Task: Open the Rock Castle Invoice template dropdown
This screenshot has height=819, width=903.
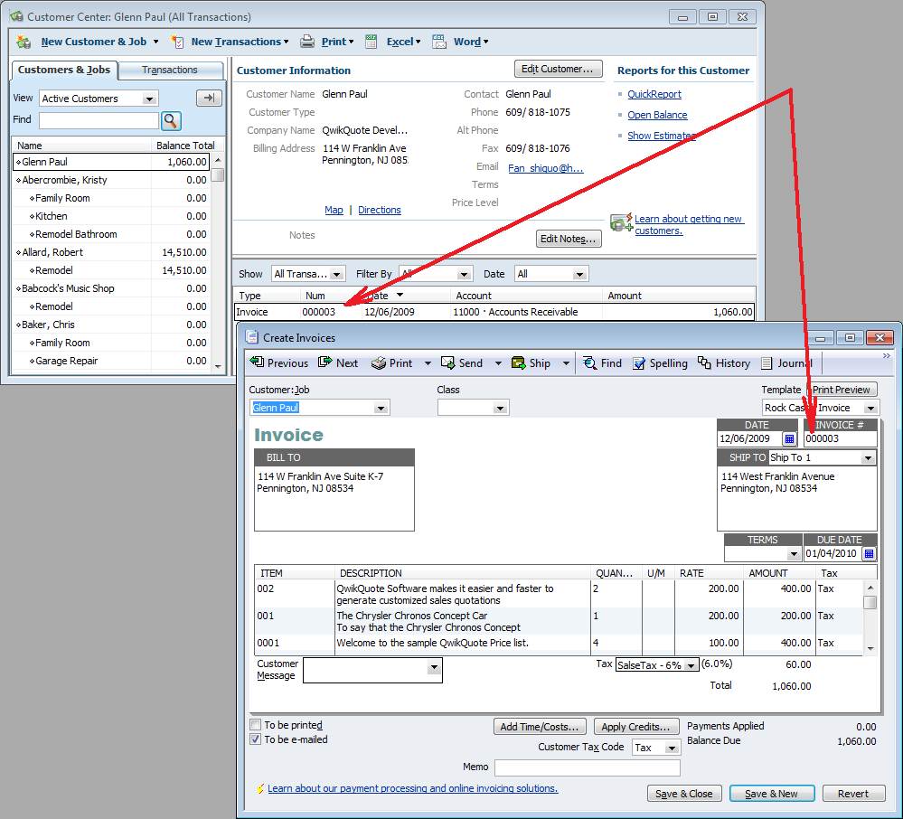Action: [869, 407]
